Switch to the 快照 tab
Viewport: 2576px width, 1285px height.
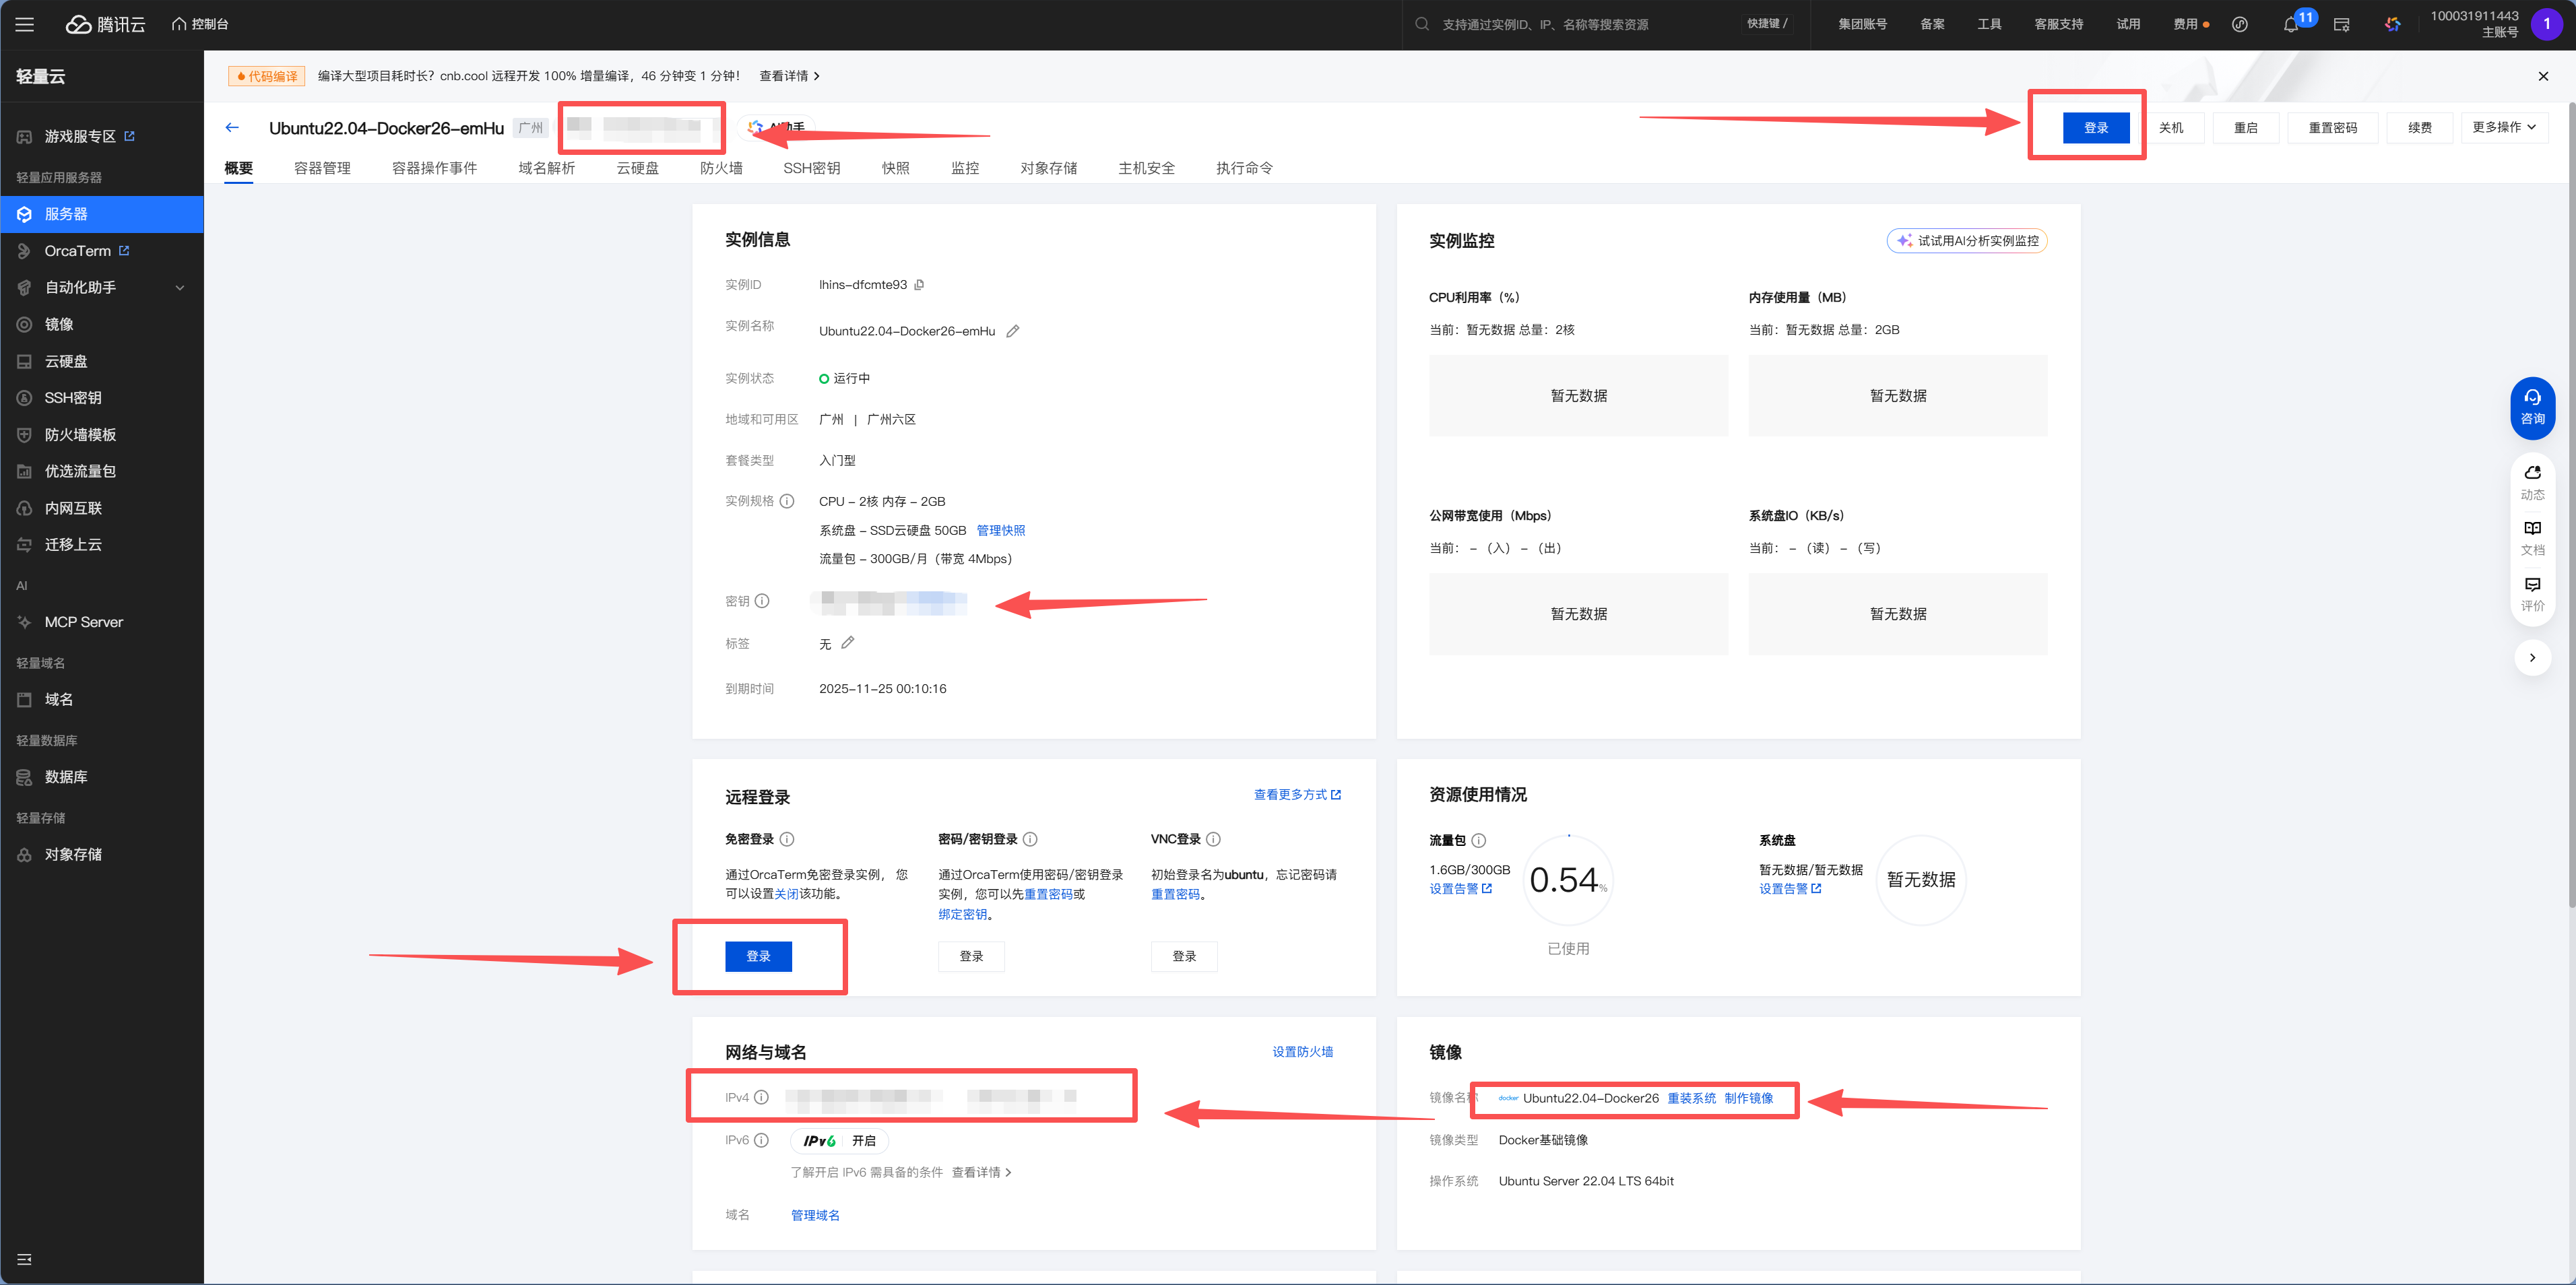click(895, 167)
